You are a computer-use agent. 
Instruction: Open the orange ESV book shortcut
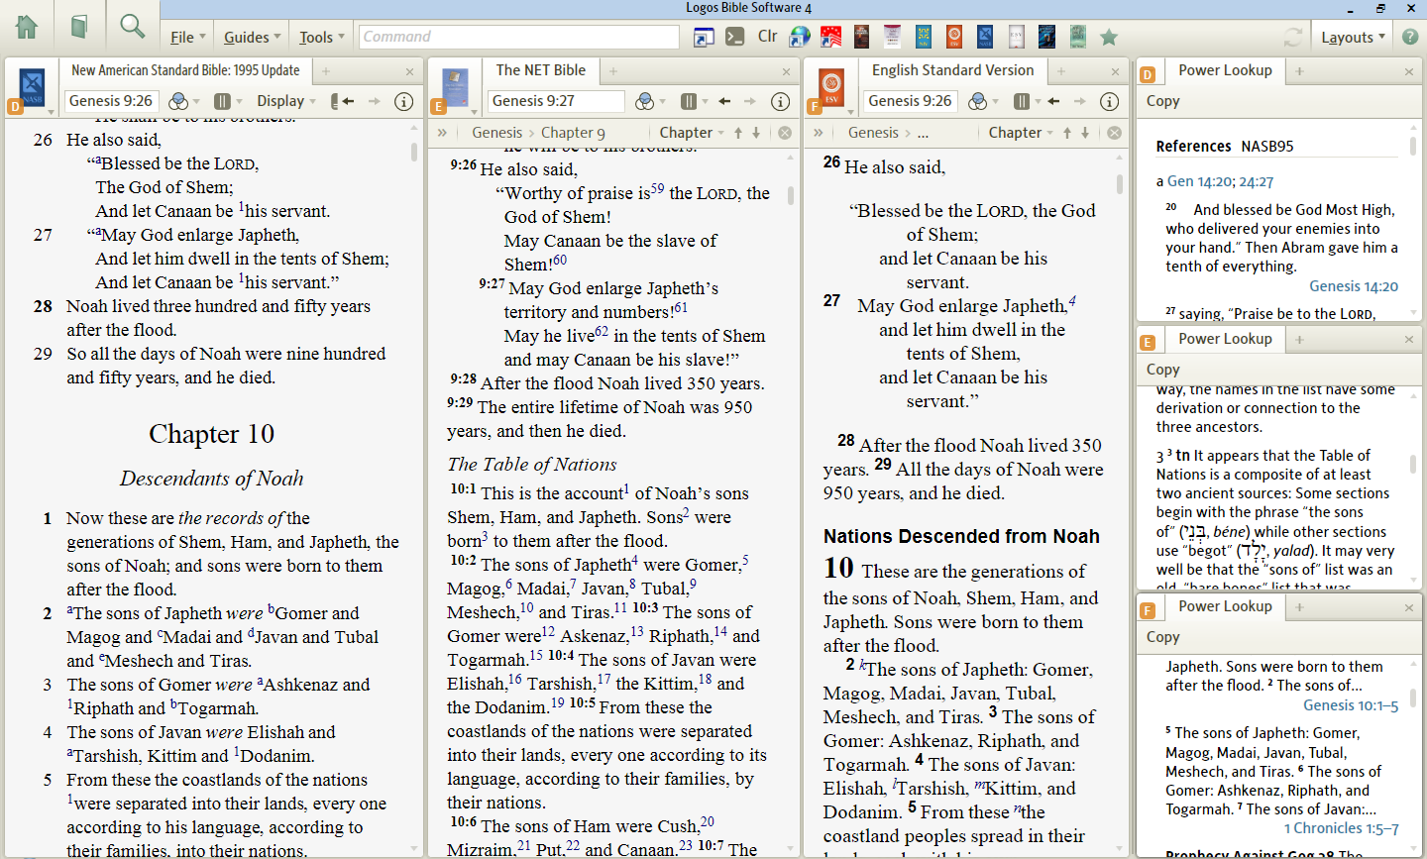(954, 37)
